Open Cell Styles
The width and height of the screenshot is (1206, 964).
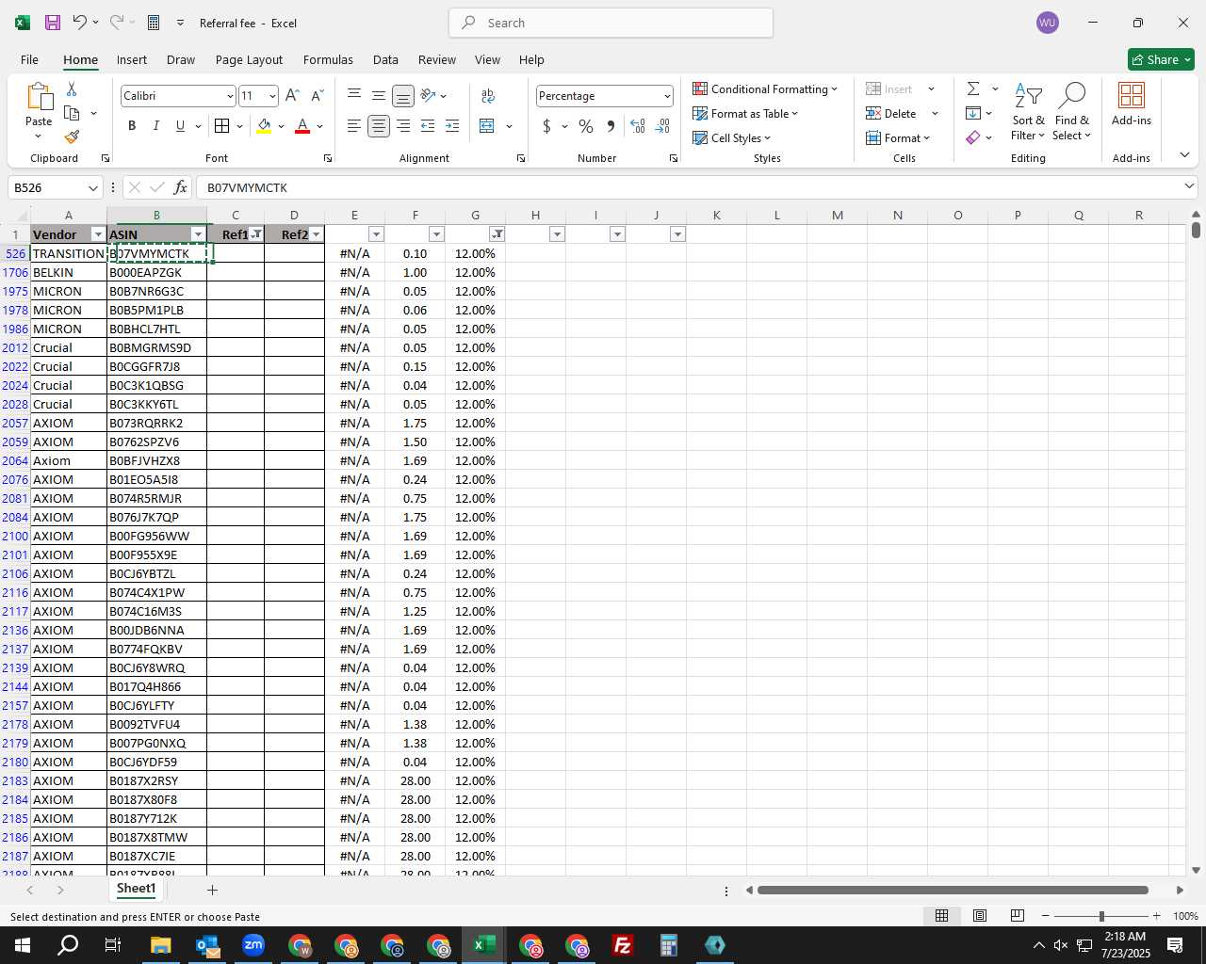coord(732,137)
